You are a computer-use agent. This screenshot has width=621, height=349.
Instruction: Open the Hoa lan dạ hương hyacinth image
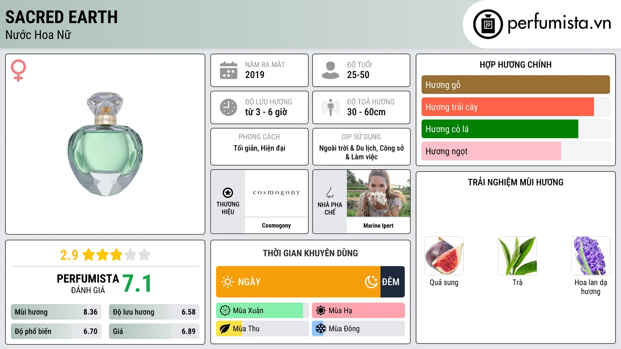coord(591,256)
